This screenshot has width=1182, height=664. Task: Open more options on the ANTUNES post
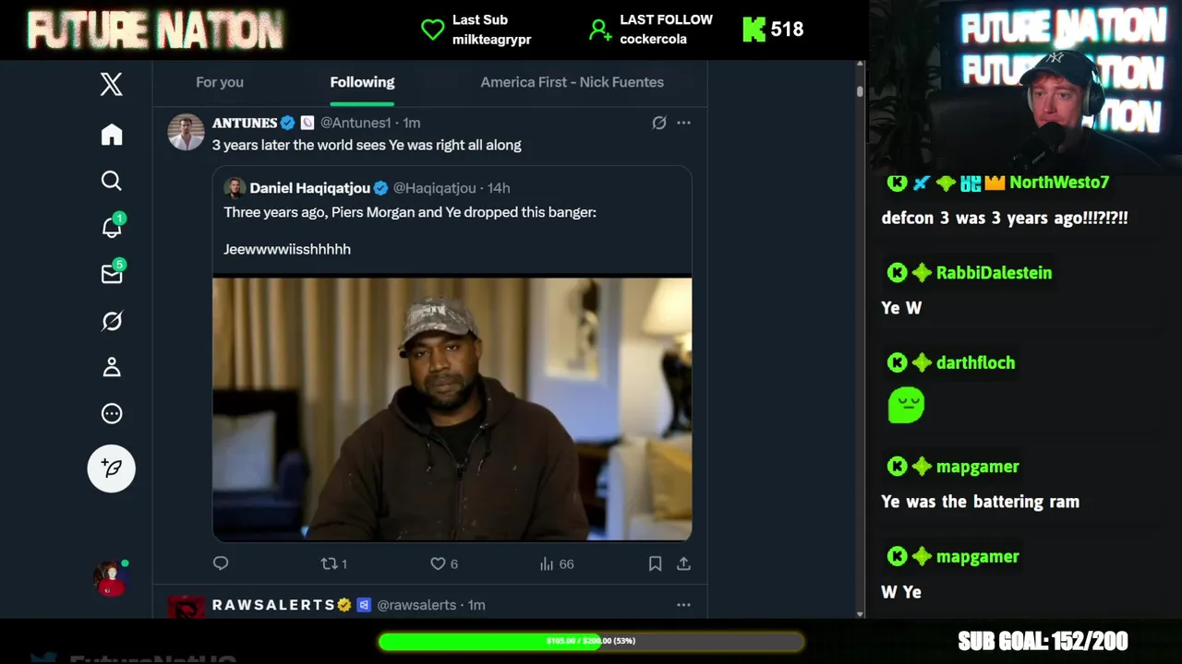[x=683, y=123]
